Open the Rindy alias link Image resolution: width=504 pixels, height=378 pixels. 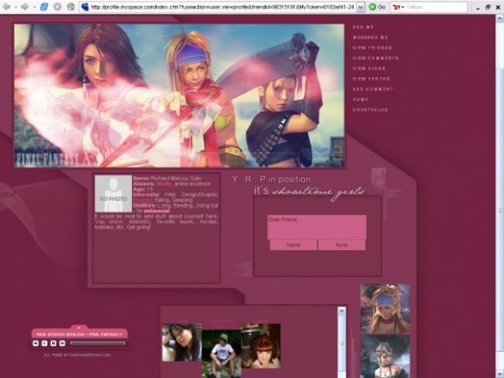[x=163, y=184]
